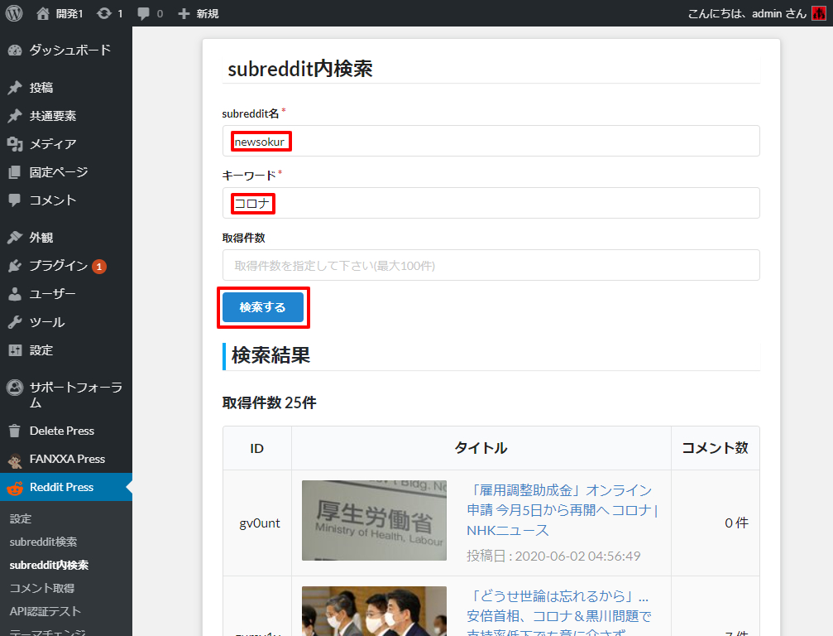This screenshot has width=833, height=636.
Task: Click the masked officials thumbnail image
Action: (x=374, y=611)
